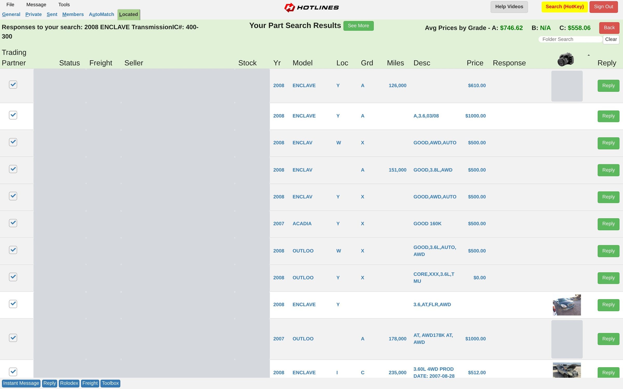Image resolution: width=623 pixels, height=389 pixels.
Task: Reply to the 151,000 miles Enclav listing
Action: click(x=608, y=170)
